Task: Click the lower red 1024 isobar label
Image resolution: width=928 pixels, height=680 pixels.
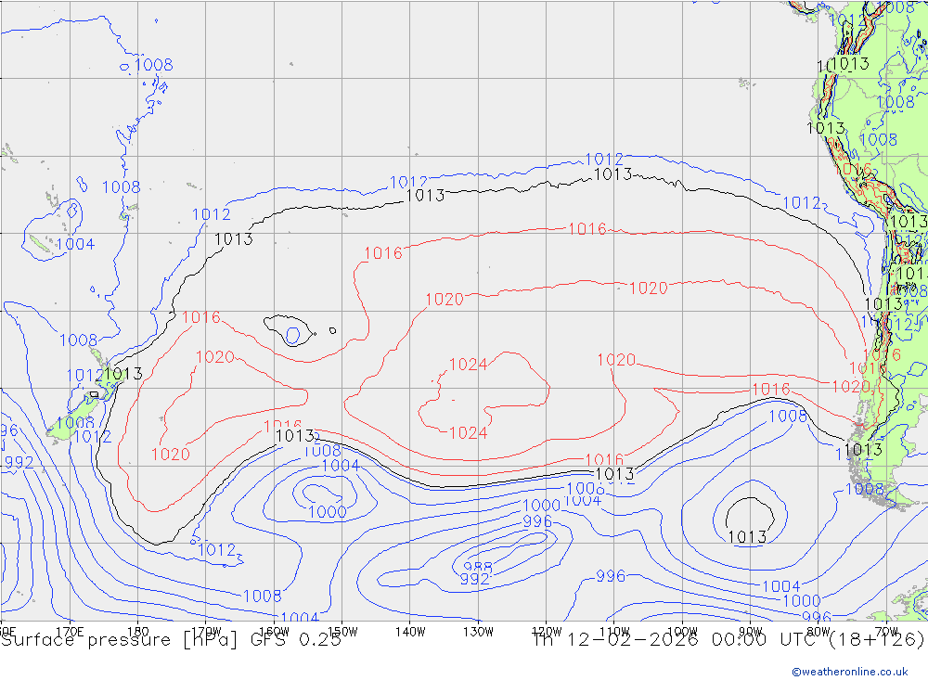Action: click(468, 433)
